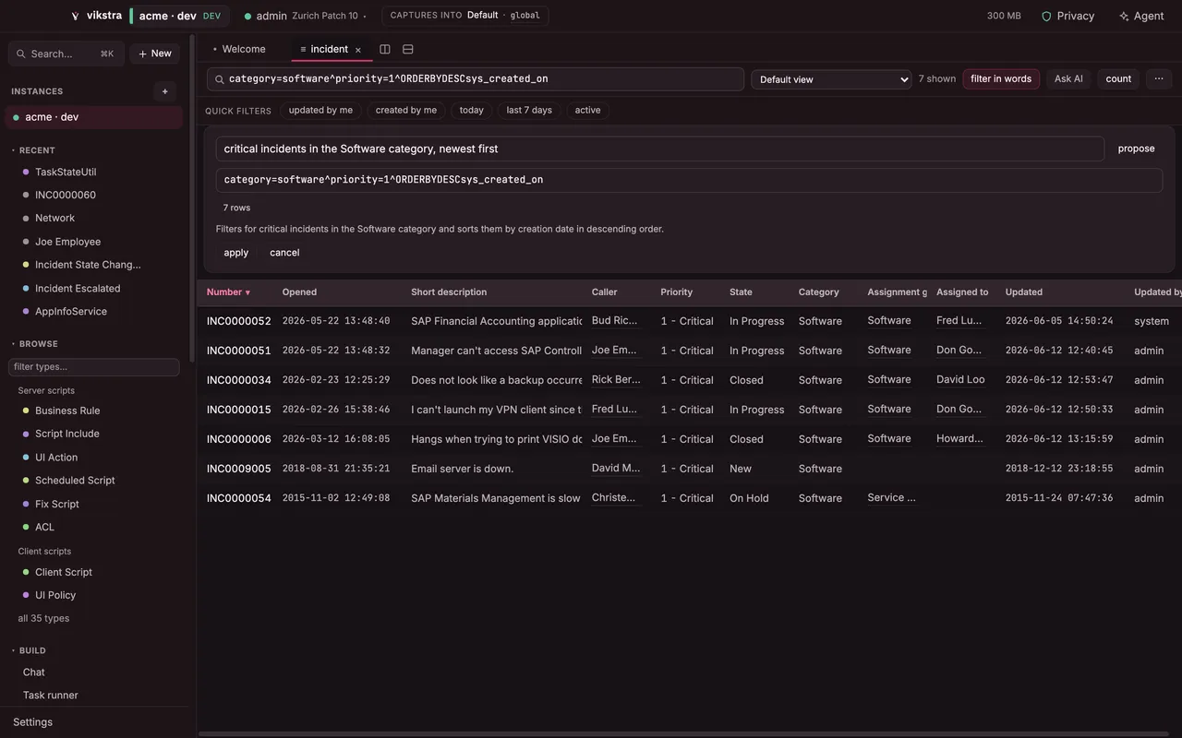Click the propose button

coord(1136,149)
